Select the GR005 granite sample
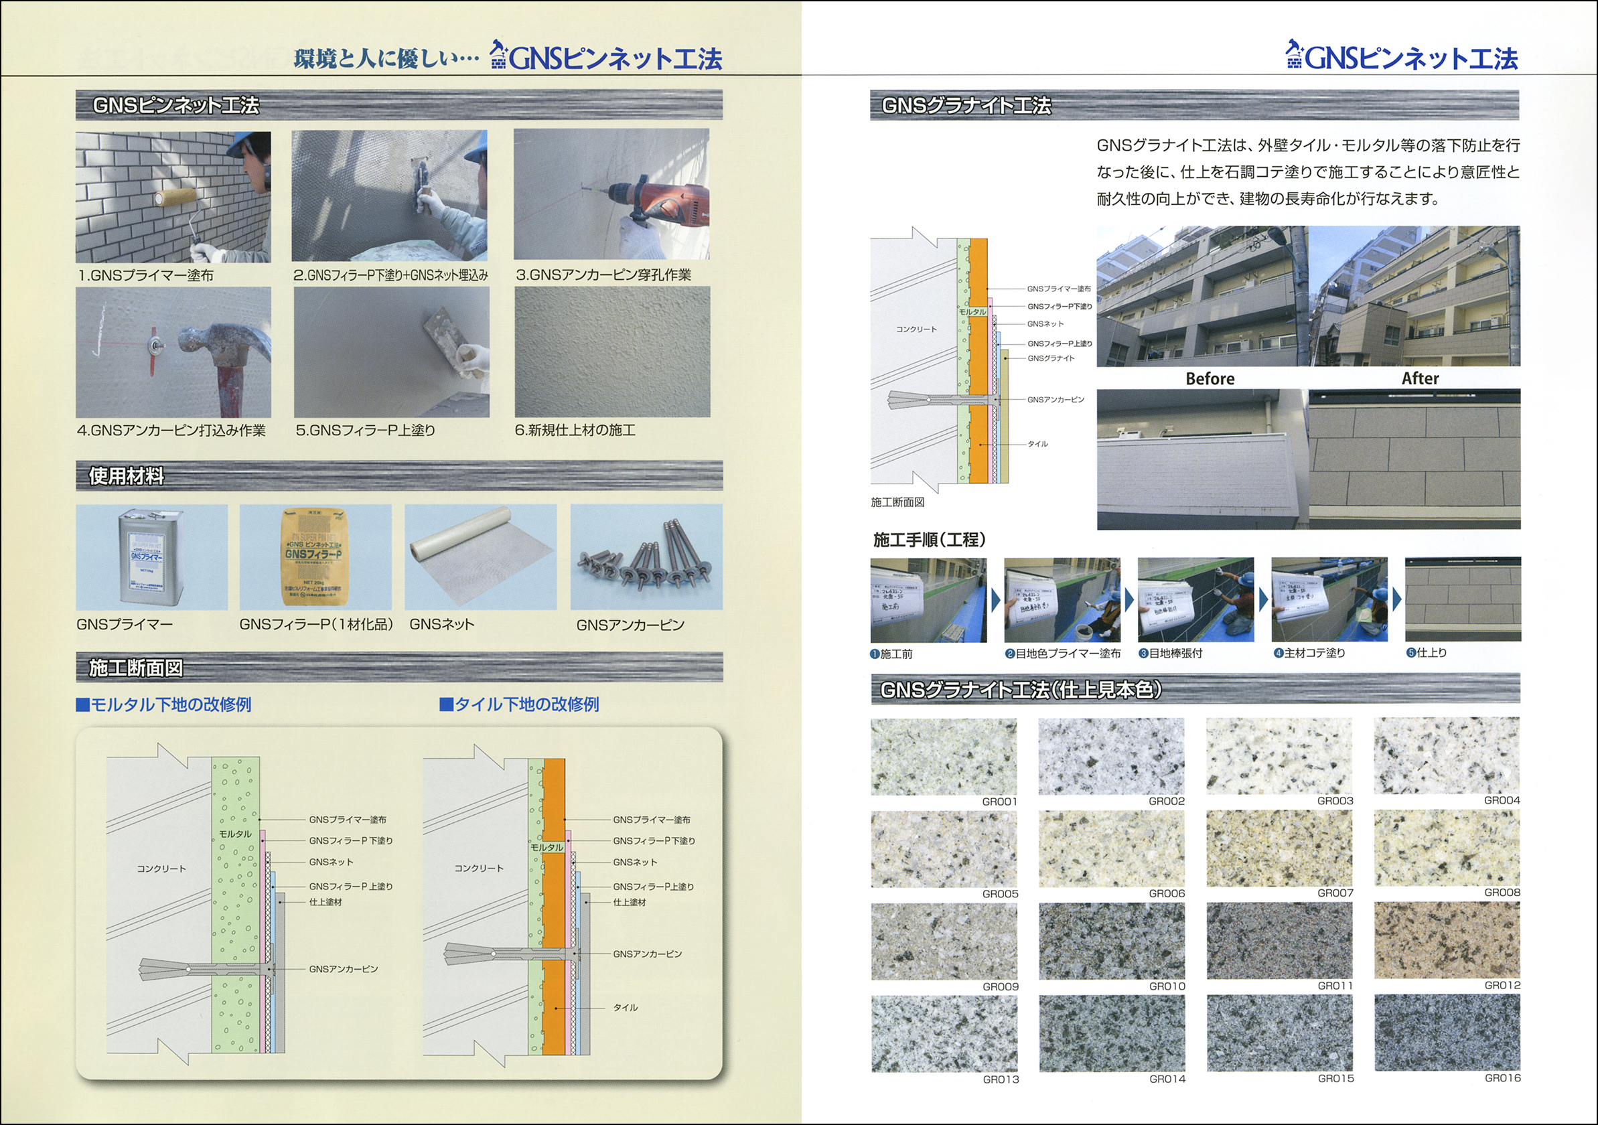Image resolution: width=1598 pixels, height=1125 pixels. click(x=944, y=850)
